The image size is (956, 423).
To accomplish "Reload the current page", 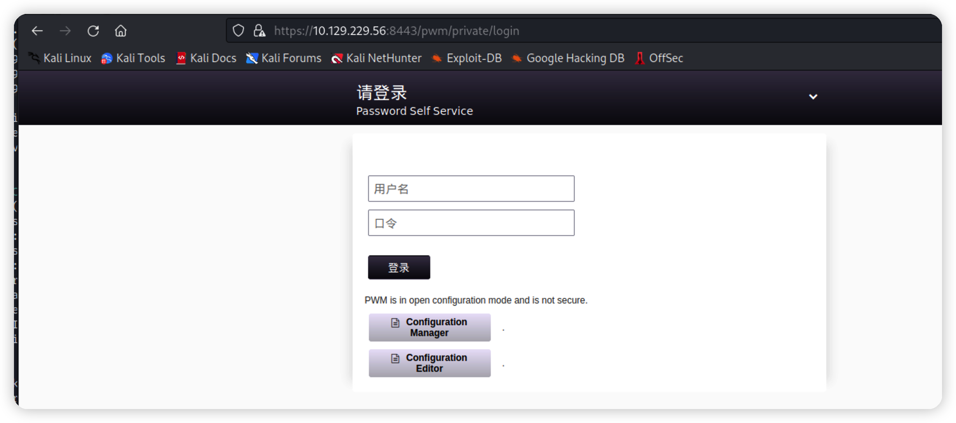I will pyautogui.click(x=93, y=31).
